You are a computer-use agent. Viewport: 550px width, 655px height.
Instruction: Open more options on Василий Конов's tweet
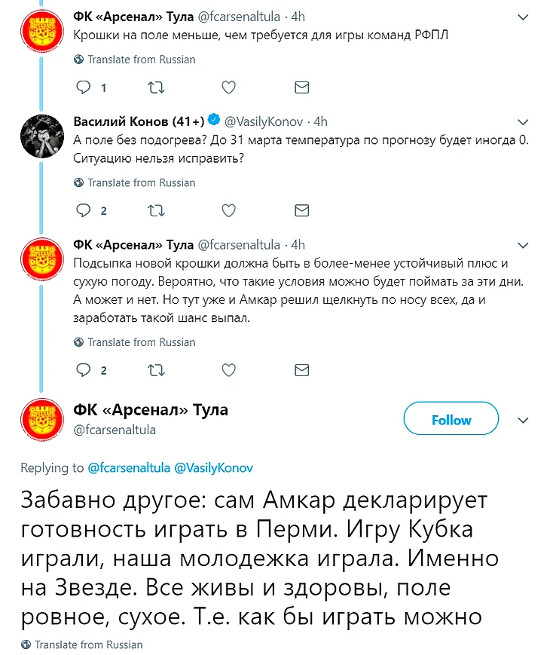(524, 121)
